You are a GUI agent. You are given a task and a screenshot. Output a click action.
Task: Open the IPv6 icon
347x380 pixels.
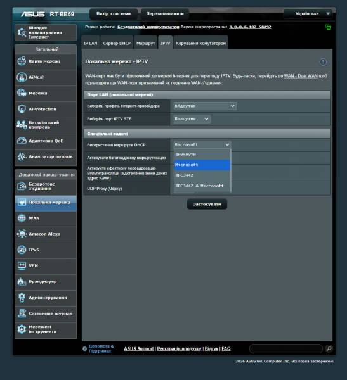coord(22,250)
